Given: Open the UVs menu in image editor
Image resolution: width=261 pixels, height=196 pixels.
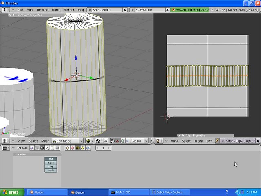Looking at the screenshot, I should 210,141.
